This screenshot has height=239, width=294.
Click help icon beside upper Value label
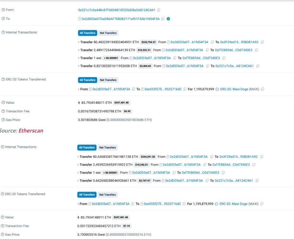coord(3,103)
